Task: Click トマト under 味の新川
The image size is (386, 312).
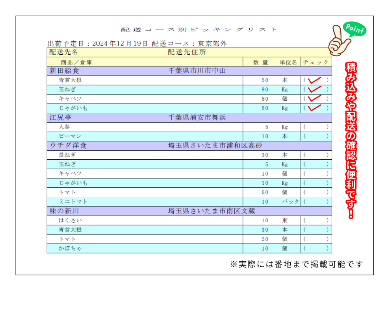Action: point(67,239)
